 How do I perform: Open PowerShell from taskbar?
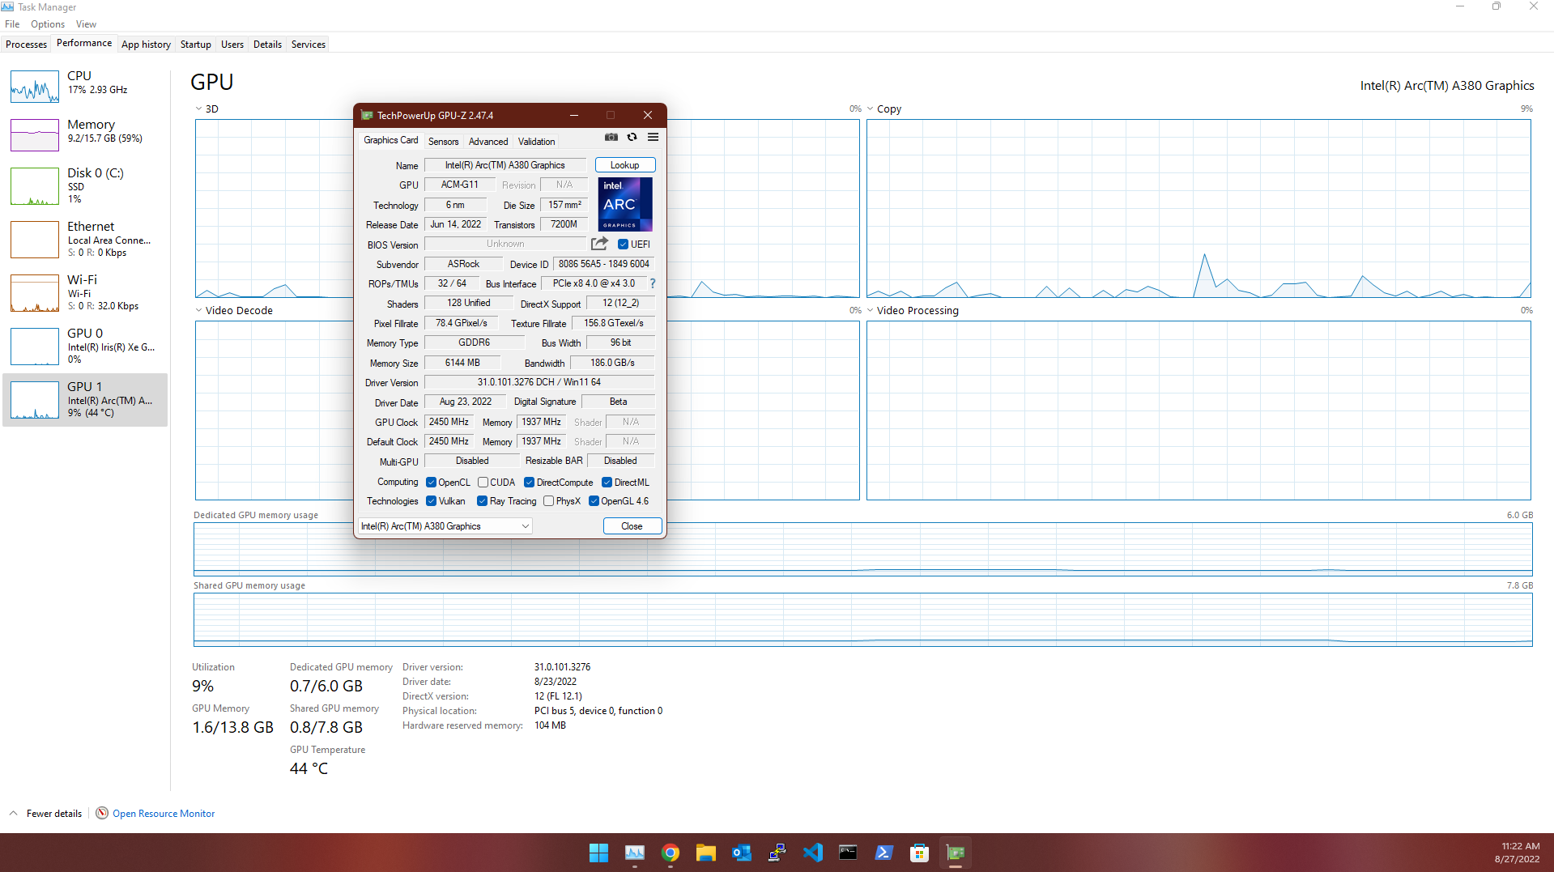click(x=883, y=853)
